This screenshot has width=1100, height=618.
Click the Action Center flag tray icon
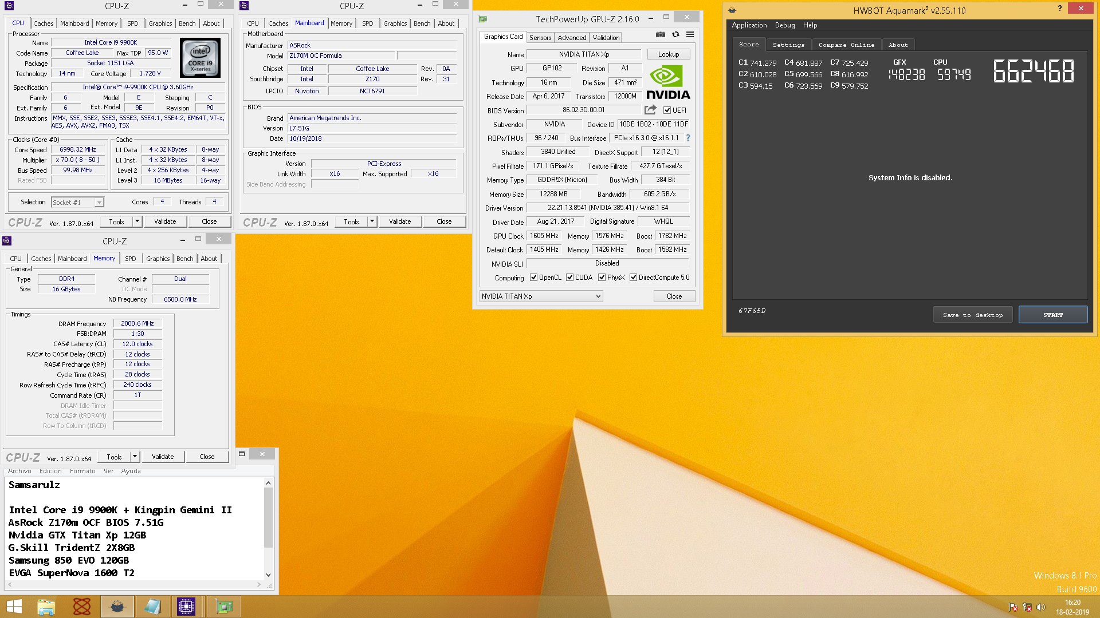(1013, 607)
